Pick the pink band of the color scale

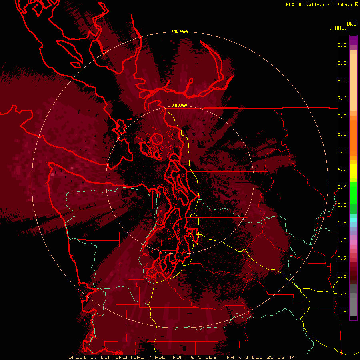tap(353, 242)
